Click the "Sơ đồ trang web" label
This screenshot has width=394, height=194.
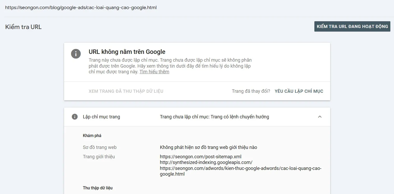[x=100, y=147]
